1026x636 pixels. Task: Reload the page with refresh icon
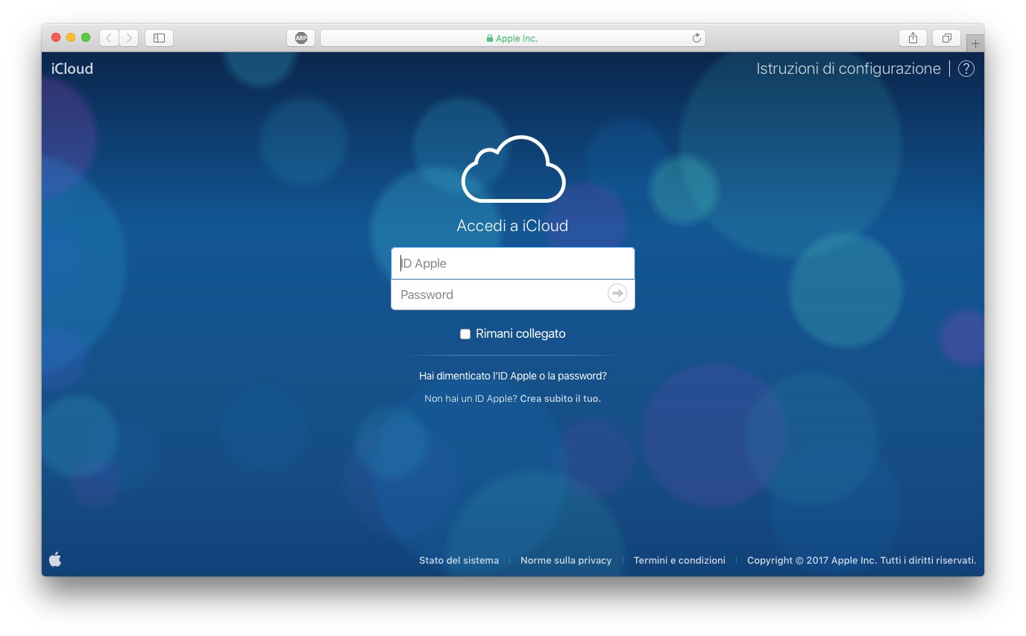click(696, 38)
